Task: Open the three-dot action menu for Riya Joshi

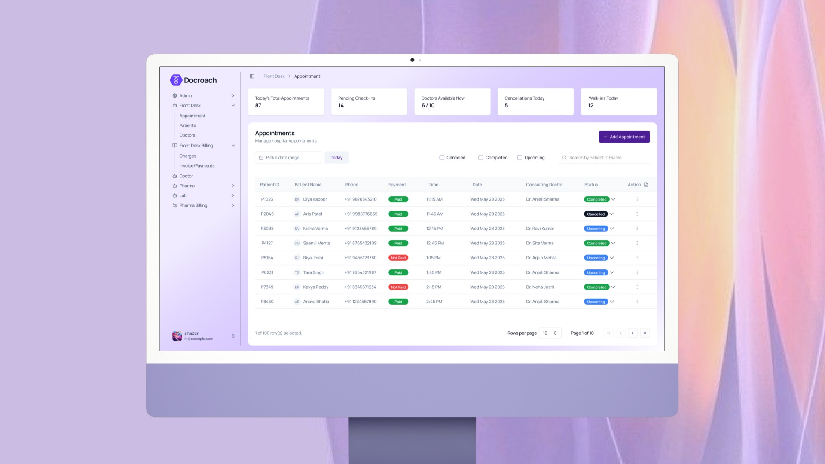Action: (x=637, y=258)
